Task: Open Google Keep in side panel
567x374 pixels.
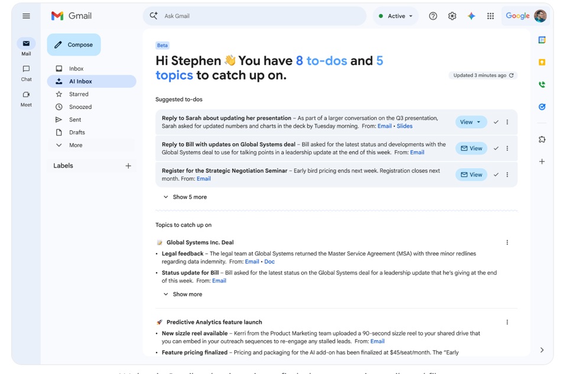Action: coord(542,62)
